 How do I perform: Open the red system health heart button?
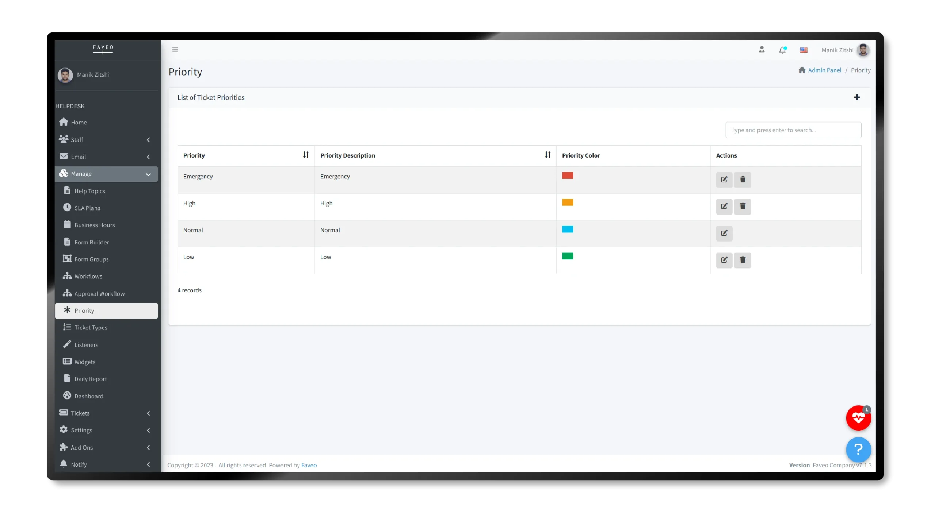(858, 418)
